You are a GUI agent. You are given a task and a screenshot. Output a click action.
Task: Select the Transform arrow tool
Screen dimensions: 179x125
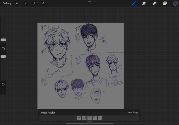click(43, 3)
